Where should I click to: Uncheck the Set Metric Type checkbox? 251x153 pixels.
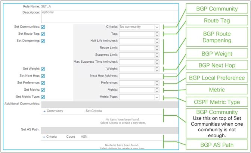[43, 97]
